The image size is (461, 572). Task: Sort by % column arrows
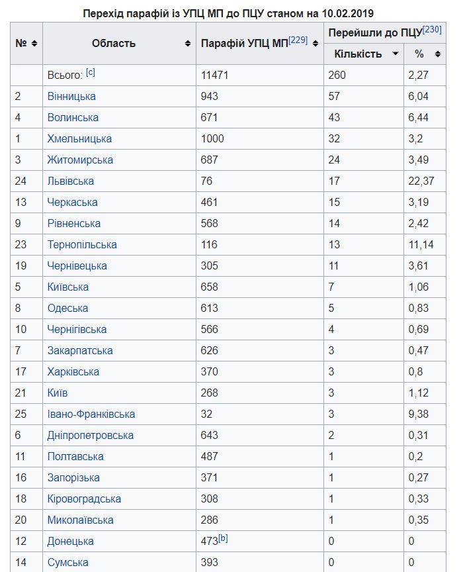(438, 54)
